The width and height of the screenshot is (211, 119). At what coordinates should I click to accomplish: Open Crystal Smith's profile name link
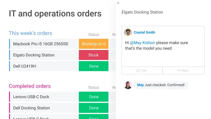144,32
